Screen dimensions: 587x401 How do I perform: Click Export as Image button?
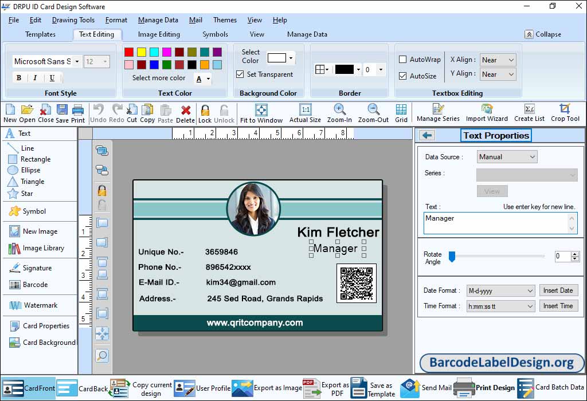(x=267, y=388)
